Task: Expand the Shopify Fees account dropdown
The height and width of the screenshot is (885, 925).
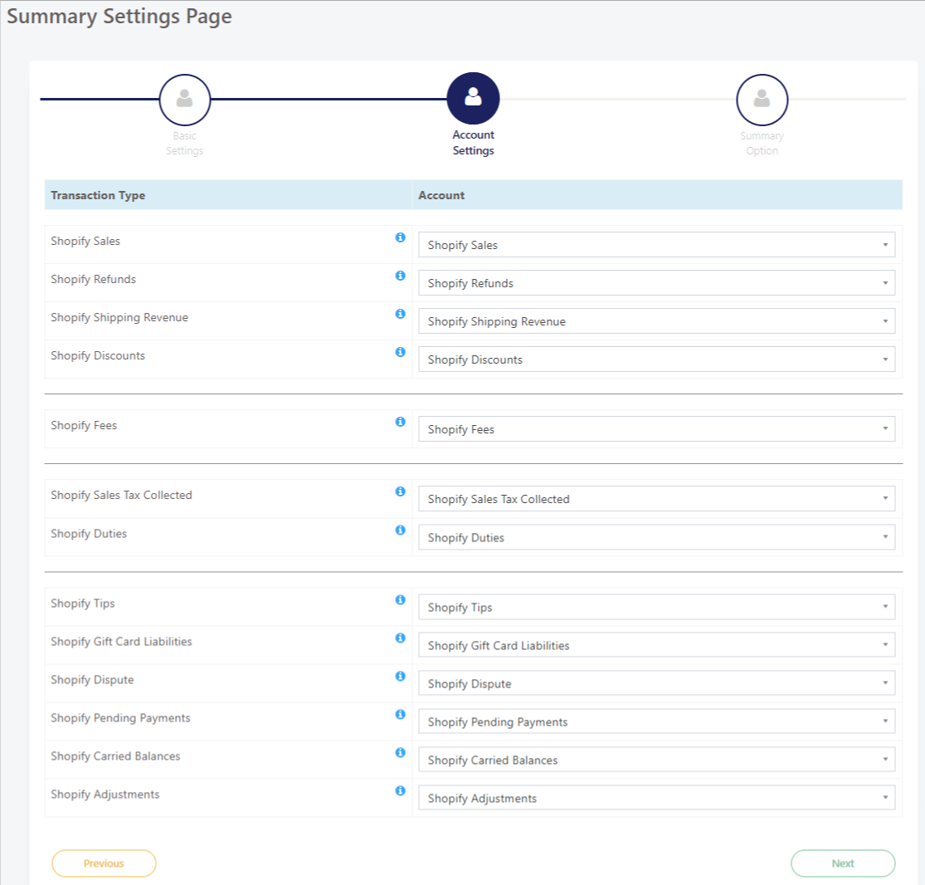Action: coord(656,428)
